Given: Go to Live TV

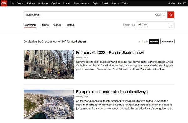Looking at the screenshot, I should (x=182, y=3).
